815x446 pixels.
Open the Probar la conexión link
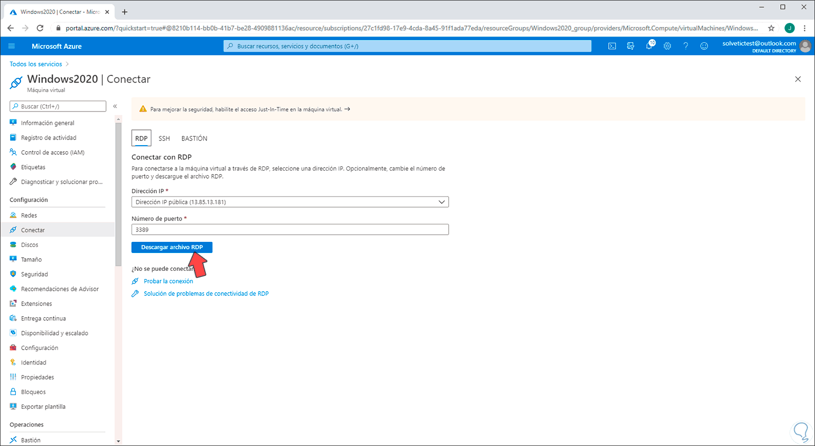[168, 282]
